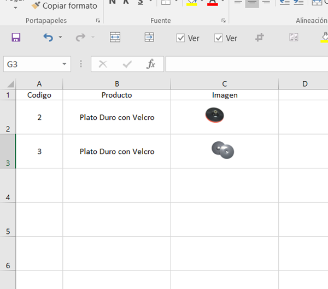Click the cell with code 2
Image resolution: width=328 pixels, height=289 pixels.
[x=39, y=117]
